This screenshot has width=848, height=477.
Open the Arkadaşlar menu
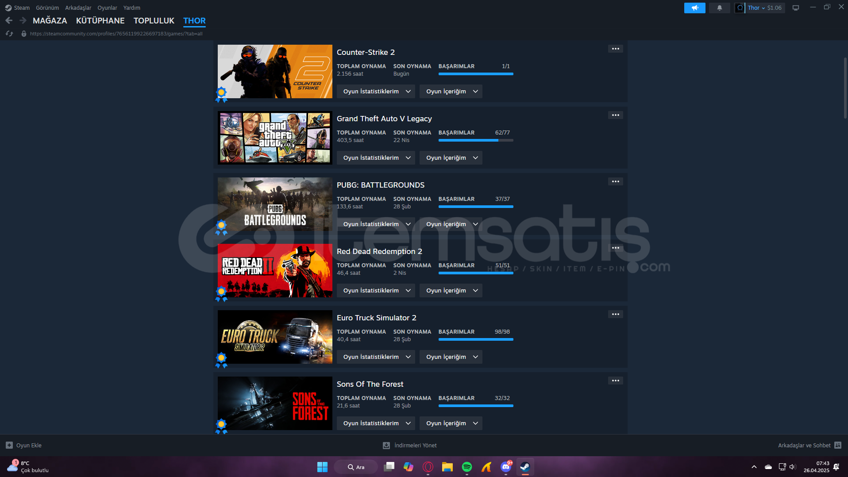(78, 8)
